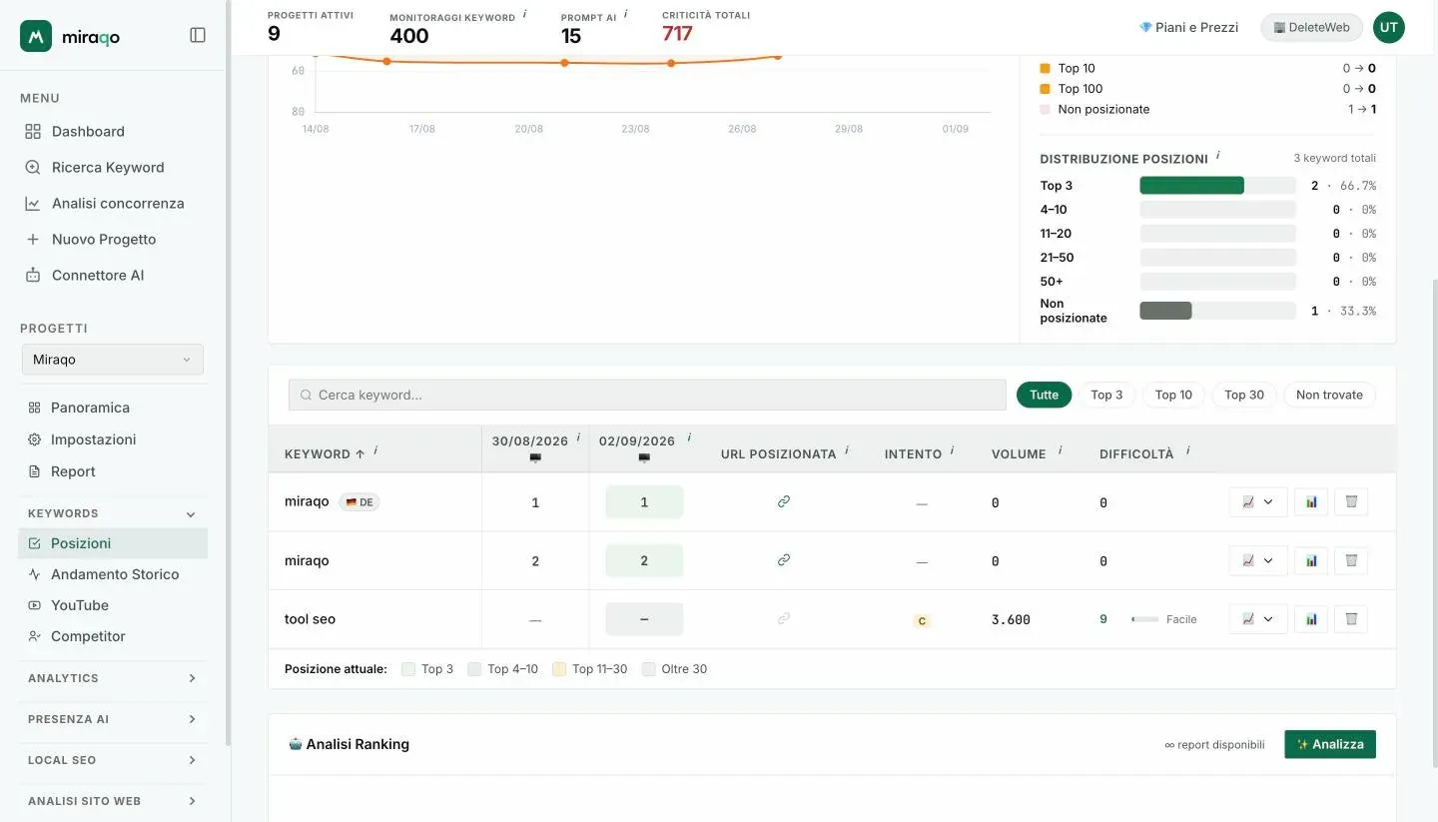Delete the miraqo keyword row
This screenshot has height=822, width=1438.
1351,560
